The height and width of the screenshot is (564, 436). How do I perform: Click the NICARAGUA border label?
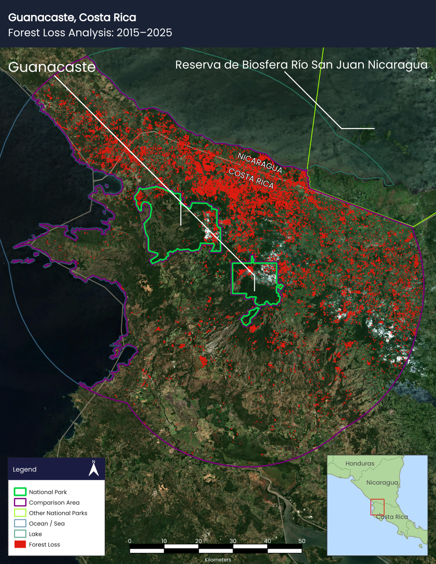pos(260,163)
